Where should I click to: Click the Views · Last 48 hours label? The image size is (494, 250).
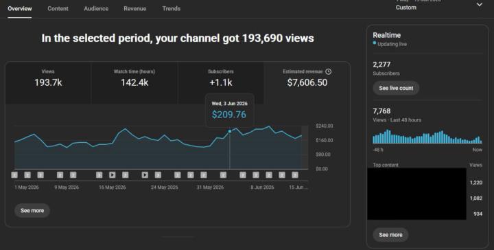click(397, 120)
